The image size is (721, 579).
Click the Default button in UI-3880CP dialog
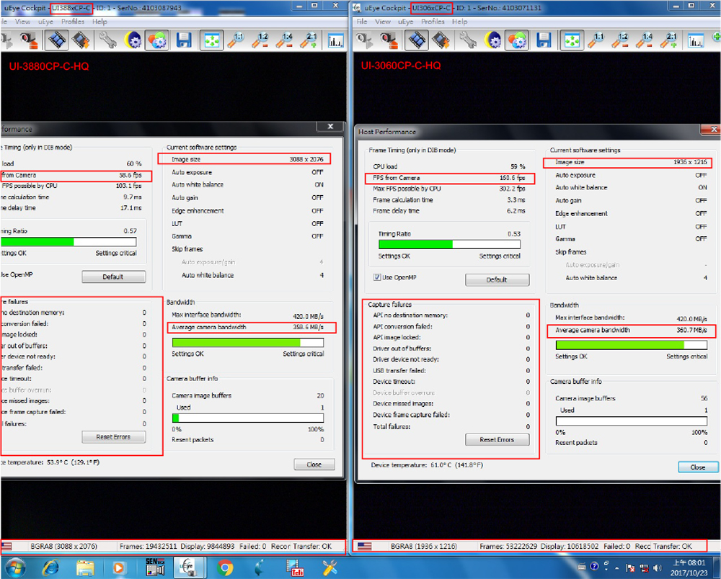coord(113,277)
